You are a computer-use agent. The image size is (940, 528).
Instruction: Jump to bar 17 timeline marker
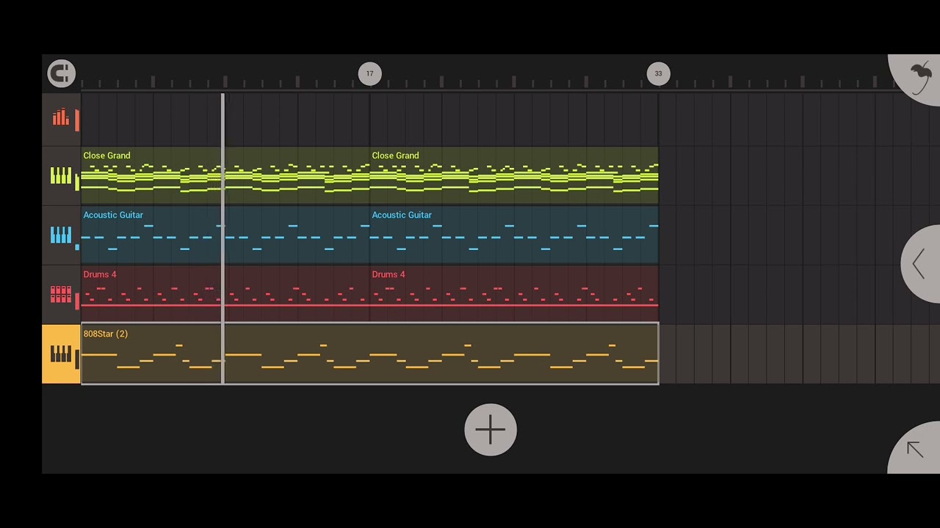(369, 73)
